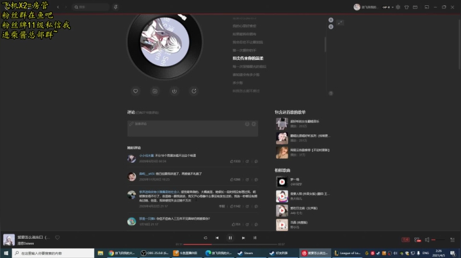Select highlighted lyric line 指尖传来你的温柔
The image size is (461, 258).
[x=248, y=58]
